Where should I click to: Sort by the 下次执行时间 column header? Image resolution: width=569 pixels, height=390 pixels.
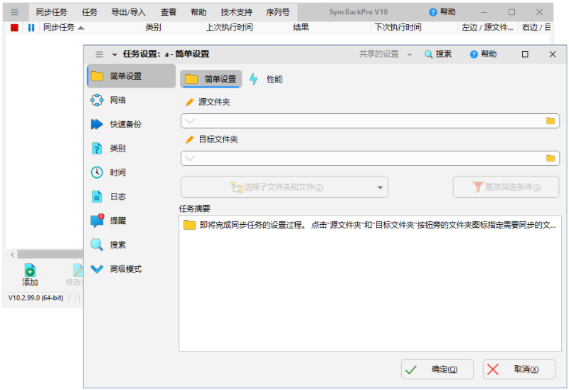[415, 28]
